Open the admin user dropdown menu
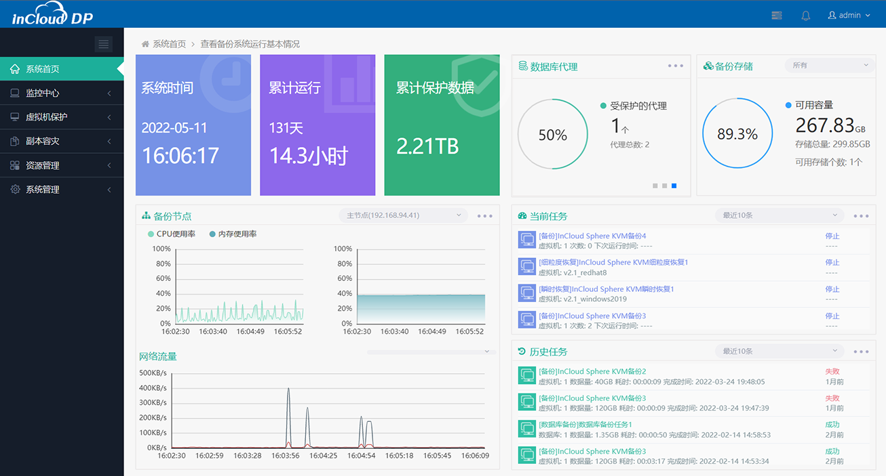The width and height of the screenshot is (886, 476). pyautogui.click(x=849, y=16)
